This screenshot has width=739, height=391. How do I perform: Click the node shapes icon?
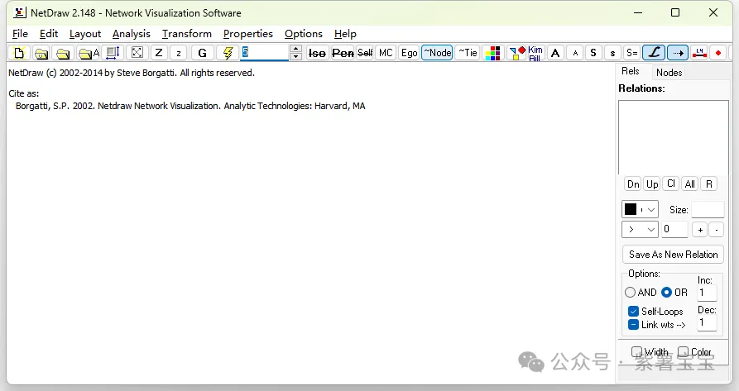pyautogui.click(x=516, y=53)
